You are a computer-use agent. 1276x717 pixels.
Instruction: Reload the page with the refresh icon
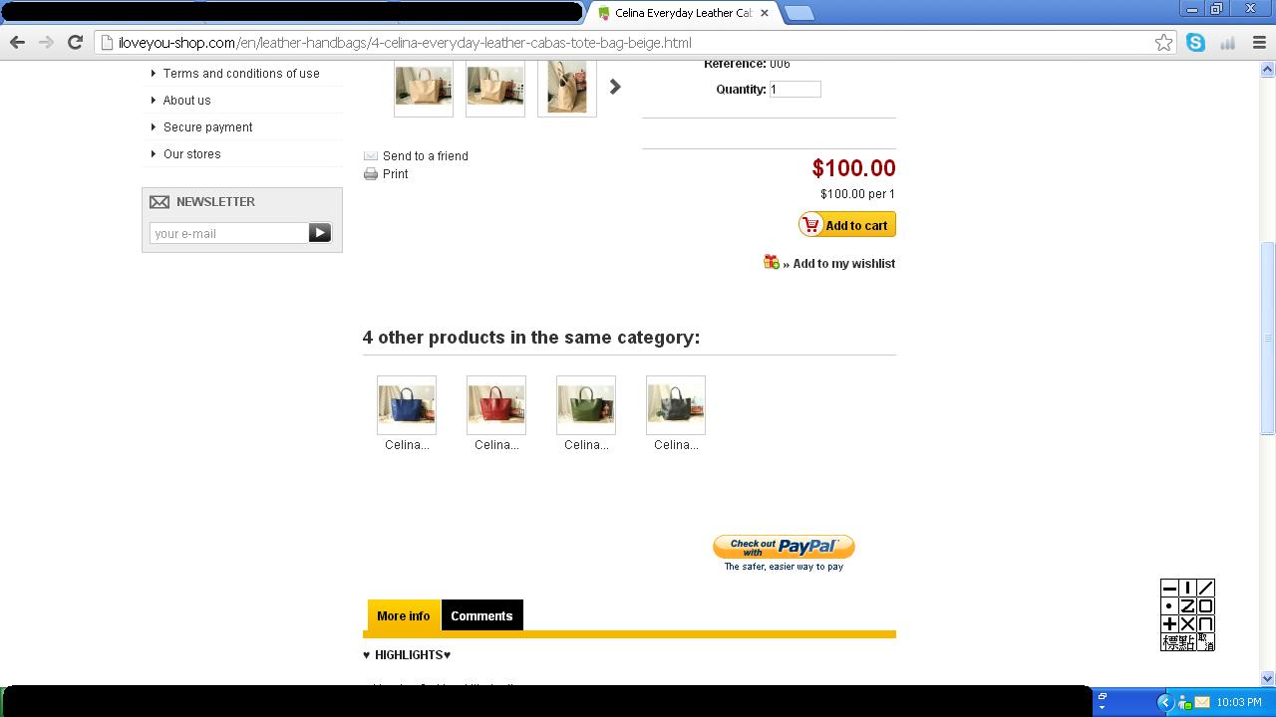click(75, 43)
